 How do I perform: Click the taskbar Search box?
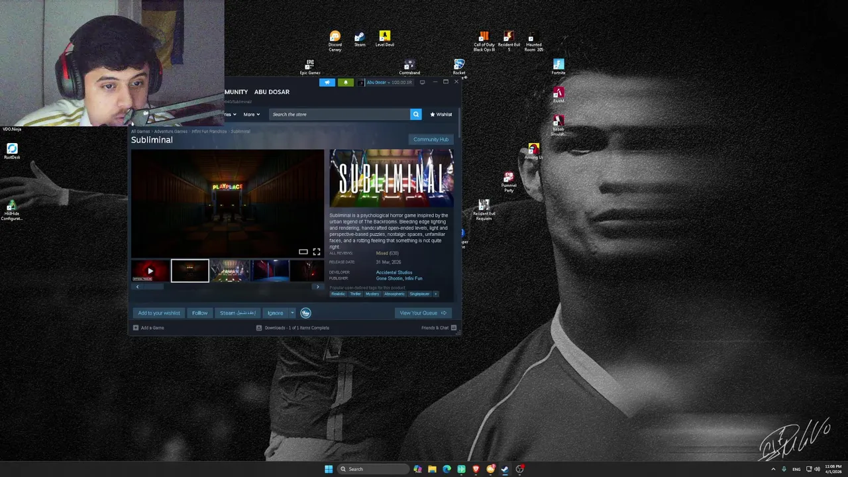point(372,469)
